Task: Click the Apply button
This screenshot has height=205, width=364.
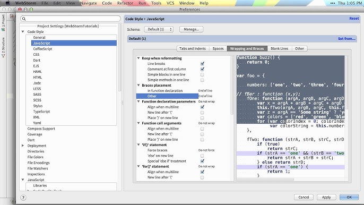Action: pos(326,197)
